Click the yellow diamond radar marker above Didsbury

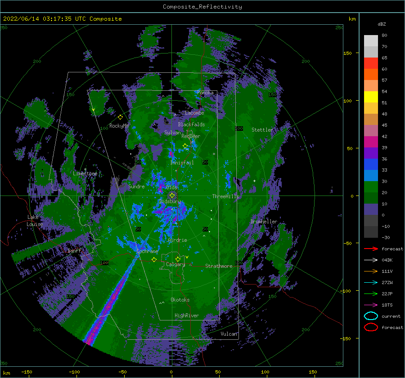tap(172, 196)
